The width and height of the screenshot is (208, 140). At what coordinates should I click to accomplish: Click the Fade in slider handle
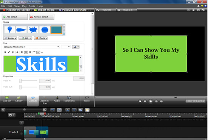[x=20, y=81]
